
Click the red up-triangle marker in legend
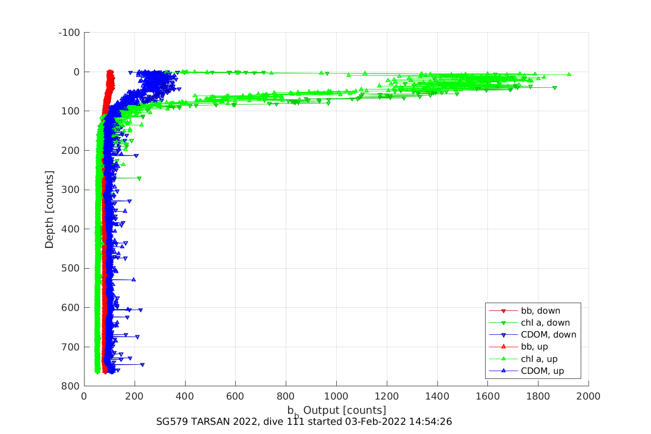(x=503, y=347)
